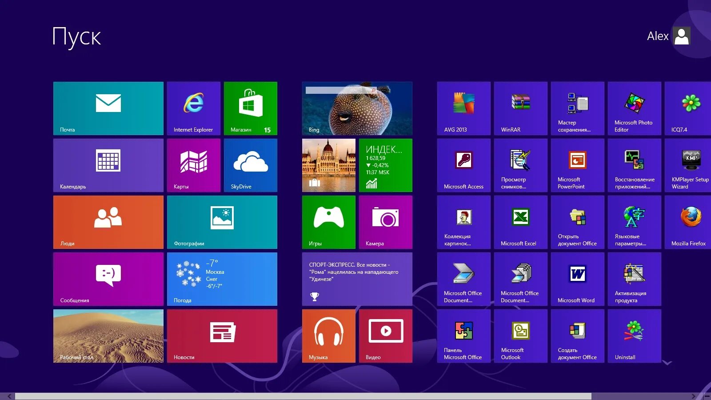Screen dimensions: 711x400
Task: Open the Почта mail tile
Action: point(108,108)
